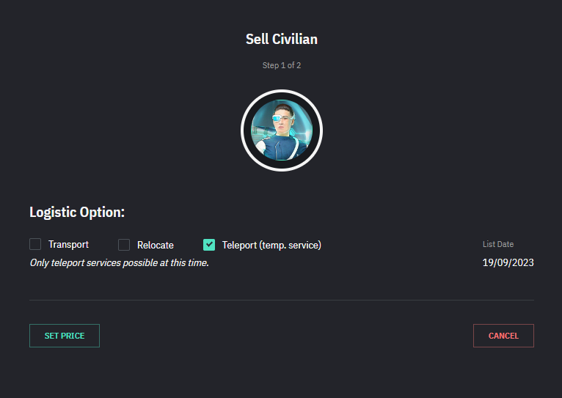Click the word SET in the green button
Screen dimensions: 562x398
(52, 336)
